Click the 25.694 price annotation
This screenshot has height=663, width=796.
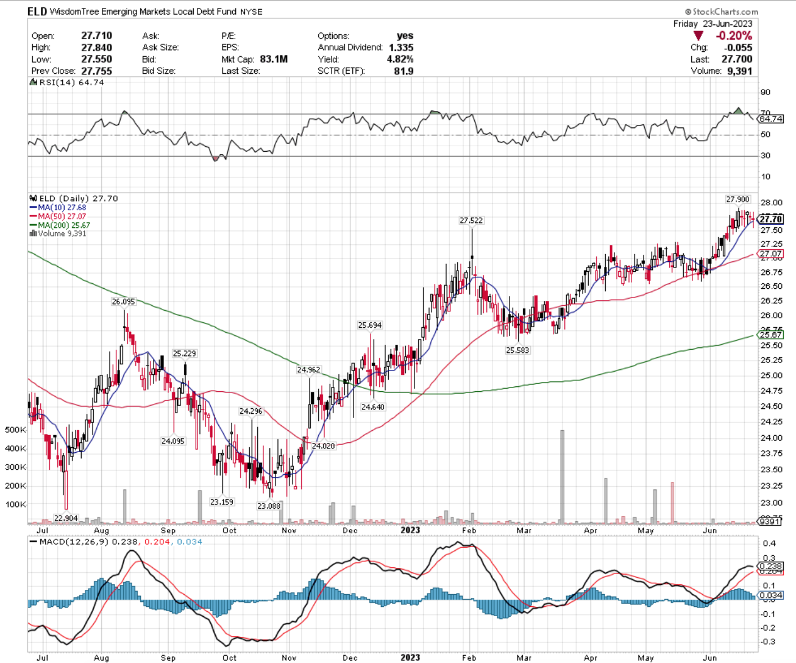[x=370, y=325]
